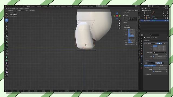Open the Material properties tab icon
Screen dimensions: 173x97
point(142,68)
